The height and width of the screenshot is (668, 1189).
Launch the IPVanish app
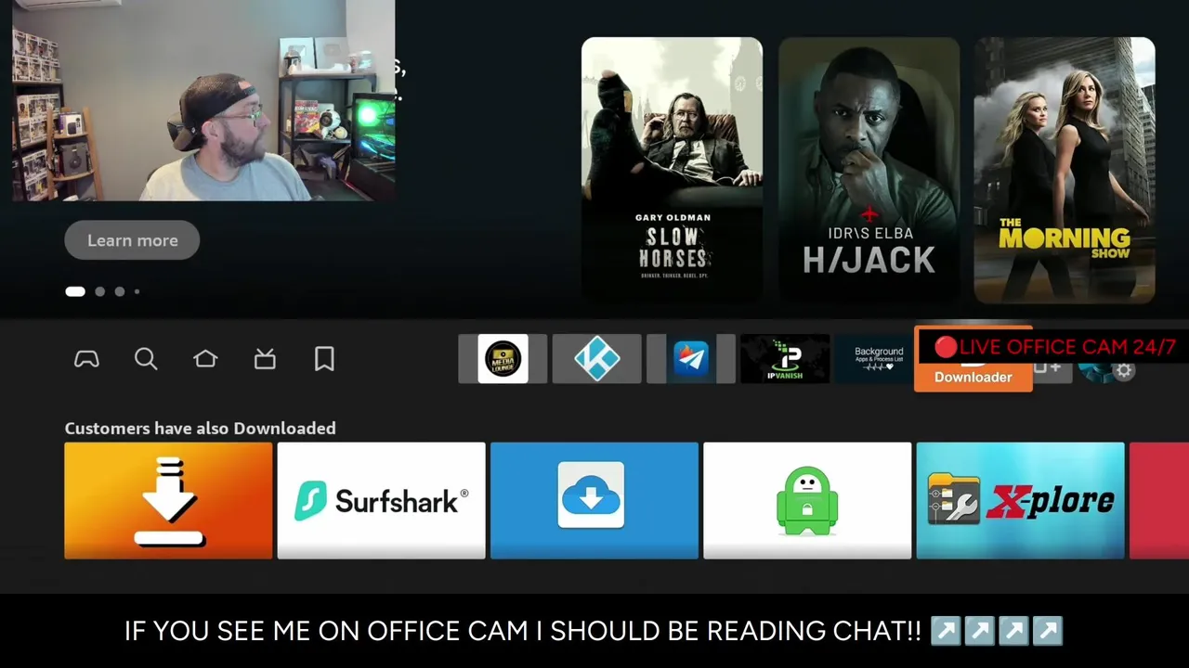[785, 359]
